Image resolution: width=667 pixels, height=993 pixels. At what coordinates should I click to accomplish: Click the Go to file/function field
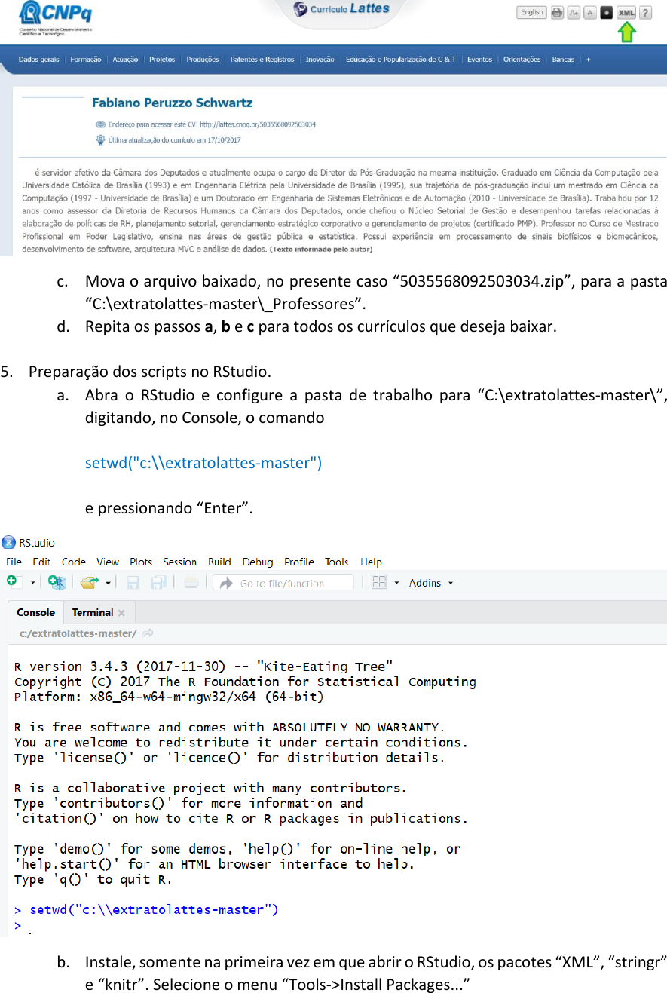283,583
